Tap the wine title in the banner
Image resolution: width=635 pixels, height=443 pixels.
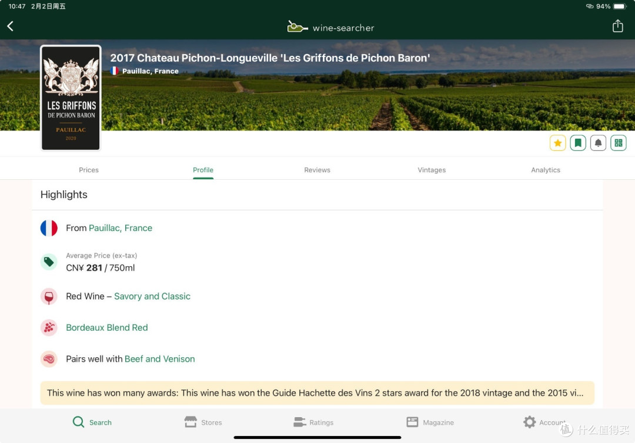[270, 58]
